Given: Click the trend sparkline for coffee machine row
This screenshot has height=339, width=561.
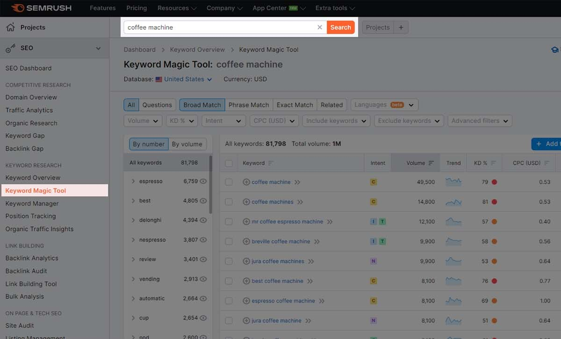Looking at the screenshot, I should click(x=453, y=182).
